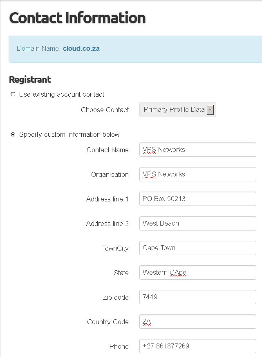Select Specify custom information below radio
262x357 pixels.
pyautogui.click(x=13, y=135)
